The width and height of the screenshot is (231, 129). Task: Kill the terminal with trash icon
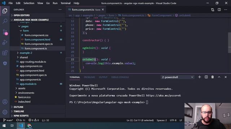tap(213, 77)
